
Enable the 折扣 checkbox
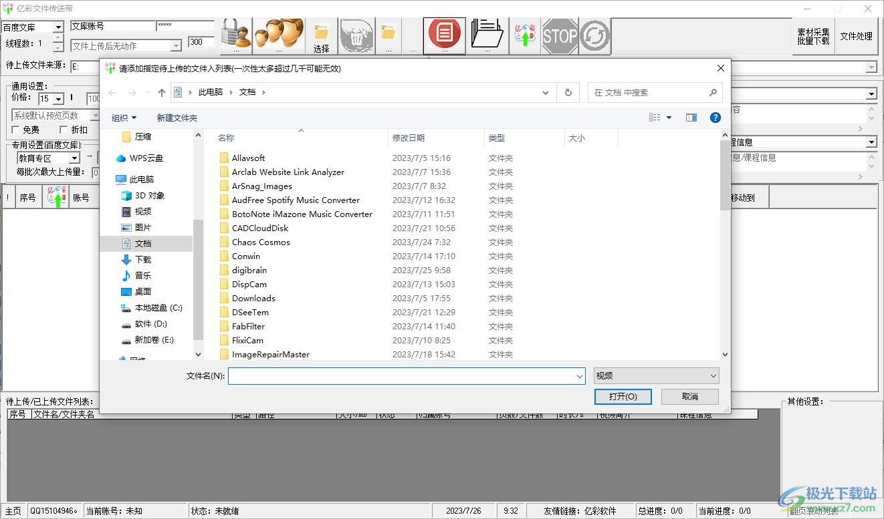pyautogui.click(x=64, y=130)
